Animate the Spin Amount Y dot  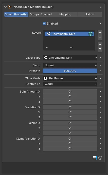pos(100,97)
